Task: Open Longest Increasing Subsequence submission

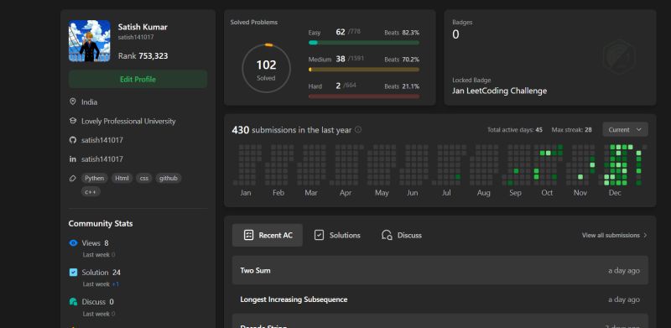Action: pos(440,299)
